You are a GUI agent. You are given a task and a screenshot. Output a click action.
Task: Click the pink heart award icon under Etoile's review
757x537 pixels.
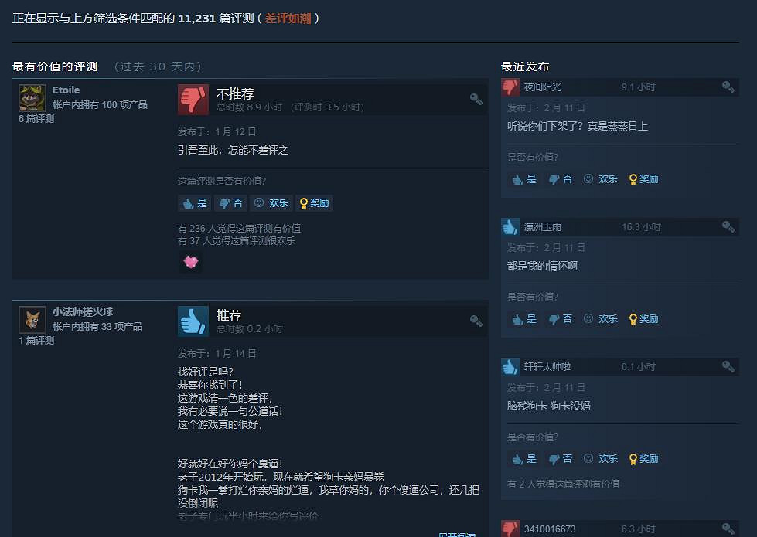coord(191,262)
